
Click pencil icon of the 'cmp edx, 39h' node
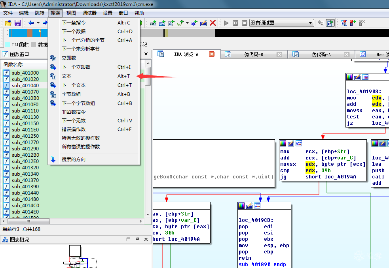tap(291, 143)
